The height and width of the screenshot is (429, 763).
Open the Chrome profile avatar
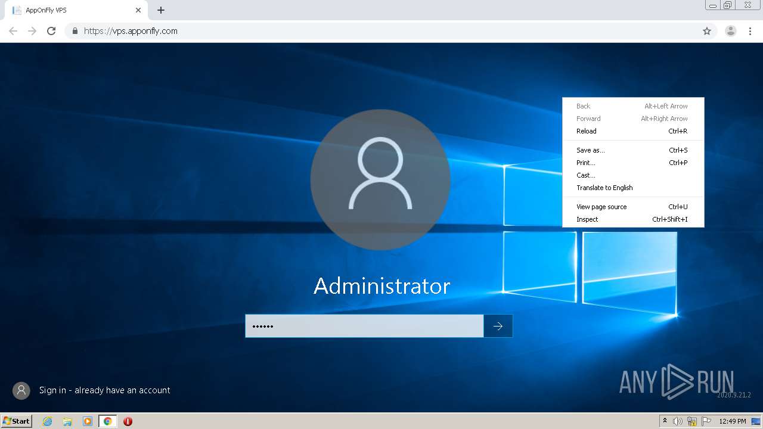click(731, 31)
